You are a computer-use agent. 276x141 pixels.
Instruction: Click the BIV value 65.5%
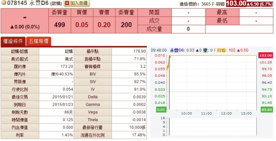140,74
